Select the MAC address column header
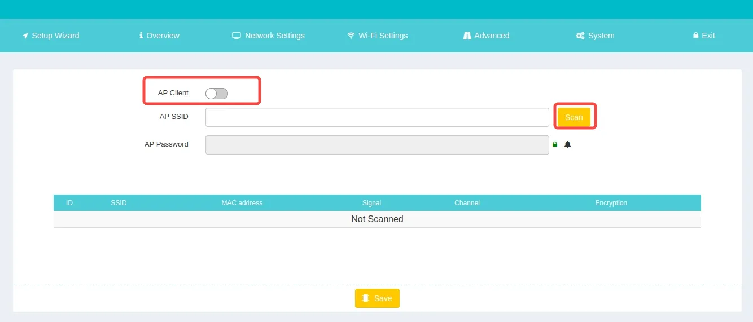 [x=242, y=203]
